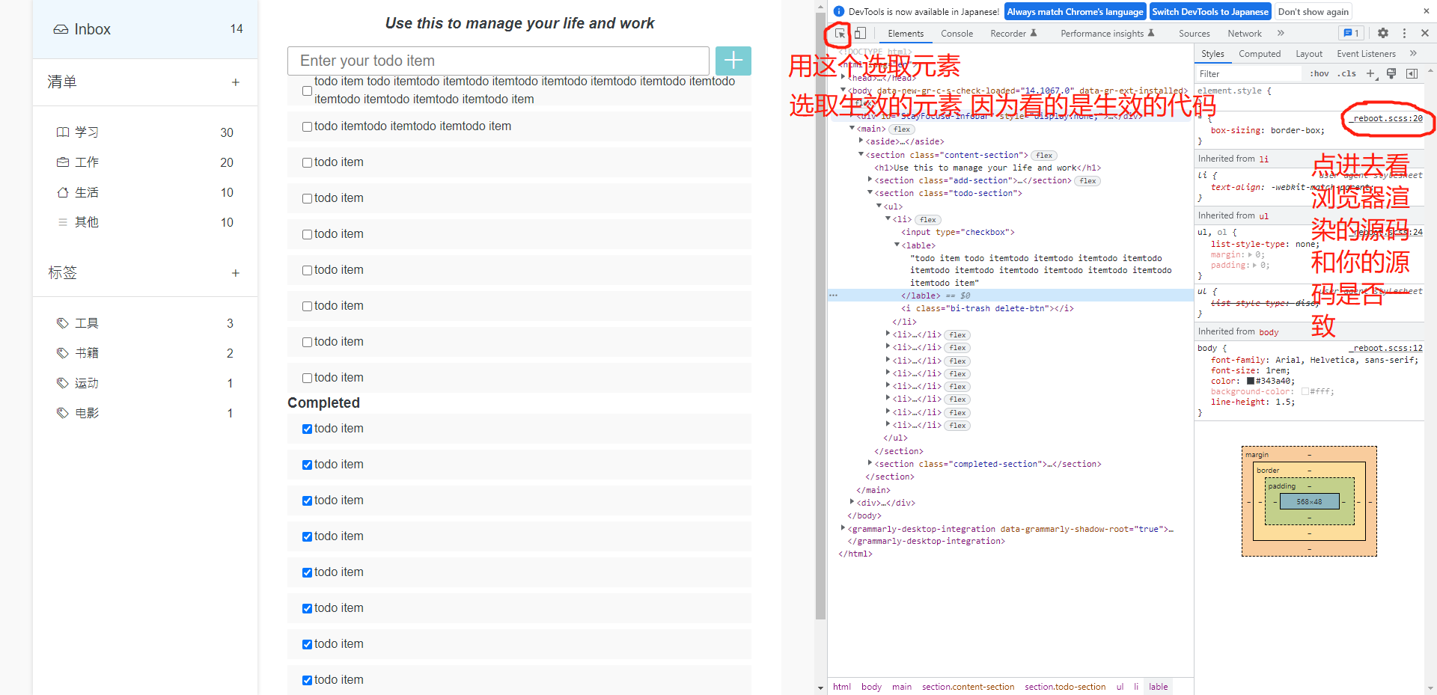The width and height of the screenshot is (1437, 695).
Task: Select section.todo-section in breadcrumb
Action: point(1065,687)
